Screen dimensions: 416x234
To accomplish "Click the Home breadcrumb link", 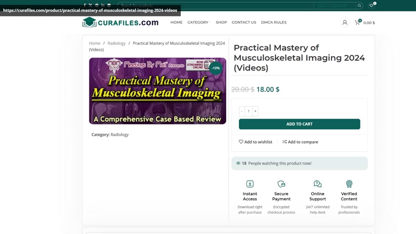I will pos(95,43).
